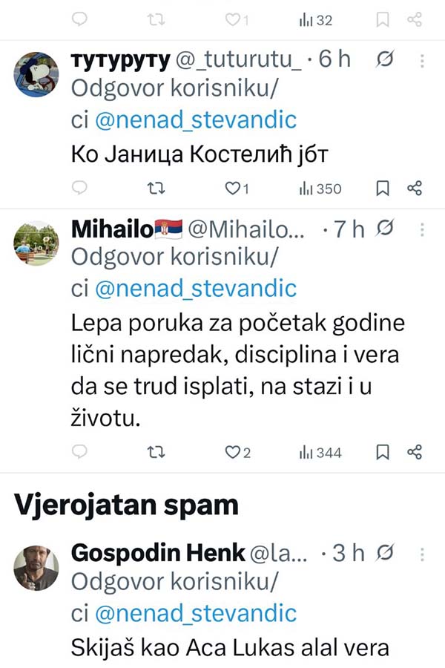Screen dimensions: 445x668
Task: View analytics showing 344 views
Action: (320, 451)
